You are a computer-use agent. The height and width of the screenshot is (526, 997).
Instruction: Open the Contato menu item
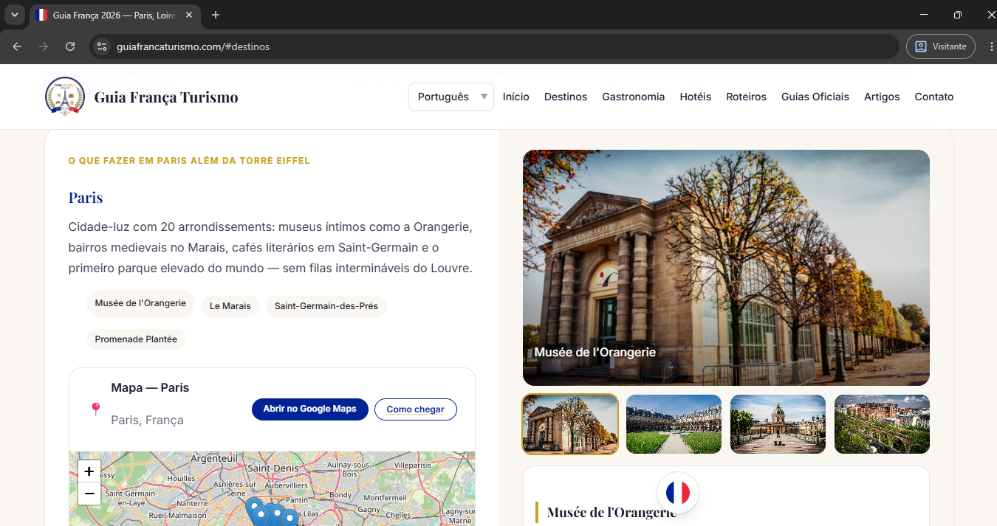(934, 97)
